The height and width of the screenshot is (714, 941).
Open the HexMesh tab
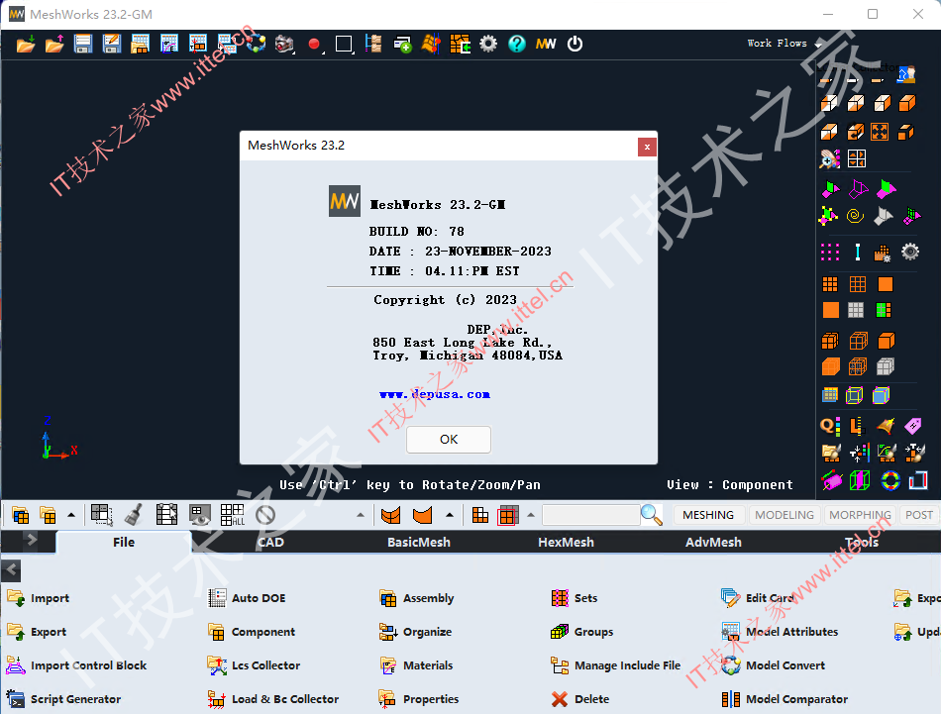coord(566,542)
